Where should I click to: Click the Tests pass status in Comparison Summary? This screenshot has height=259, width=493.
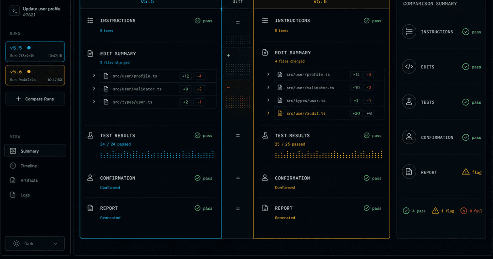[x=472, y=102]
